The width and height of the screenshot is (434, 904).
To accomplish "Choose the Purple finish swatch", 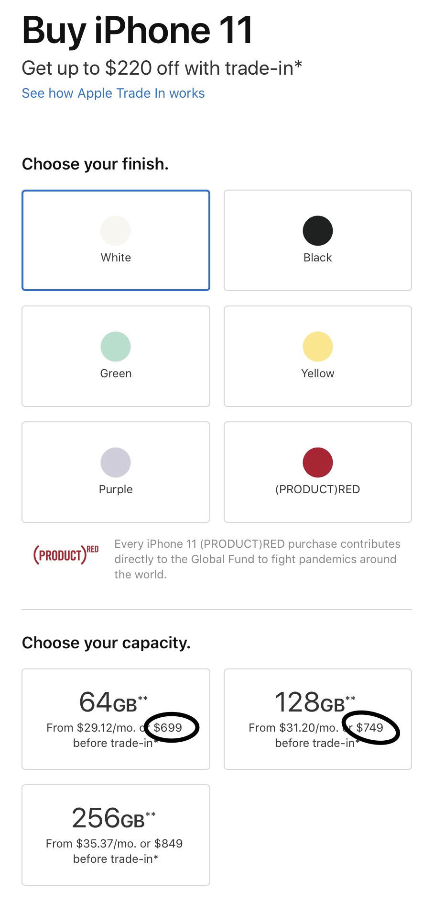I will click(116, 463).
